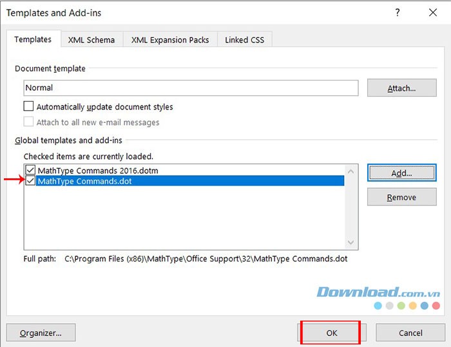Click the list scroll down arrow
The image size is (451, 347).
tap(351, 243)
